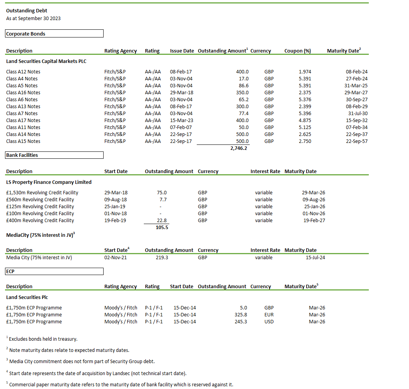409x389 pixels.
Task: Click Media City start date '02-Nov-21'
Action: (116, 258)
